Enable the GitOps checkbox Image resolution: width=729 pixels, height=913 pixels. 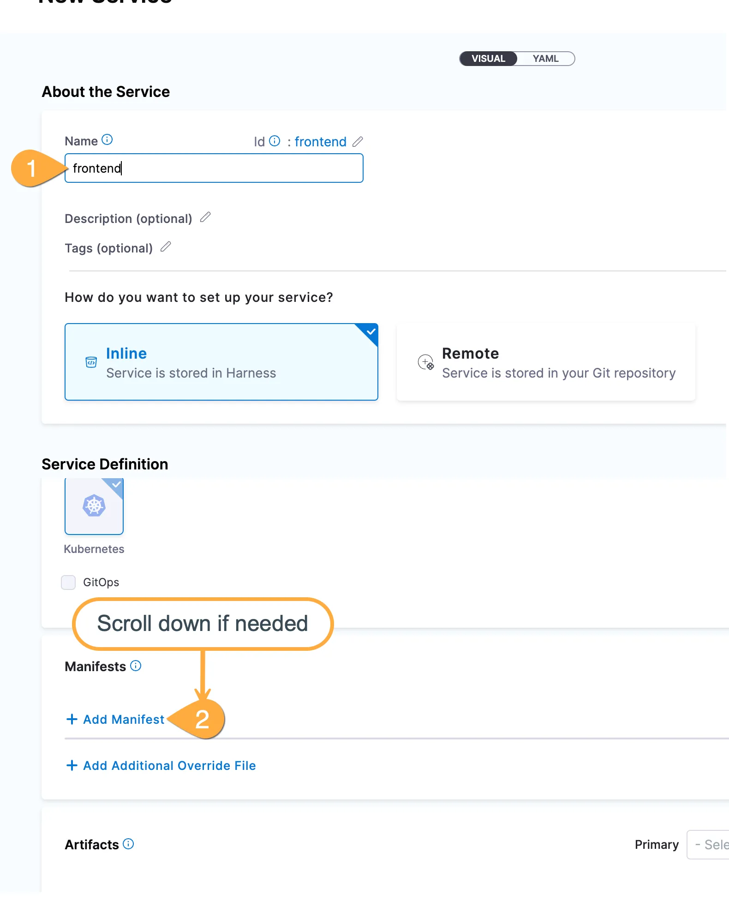tap(68, 582)
